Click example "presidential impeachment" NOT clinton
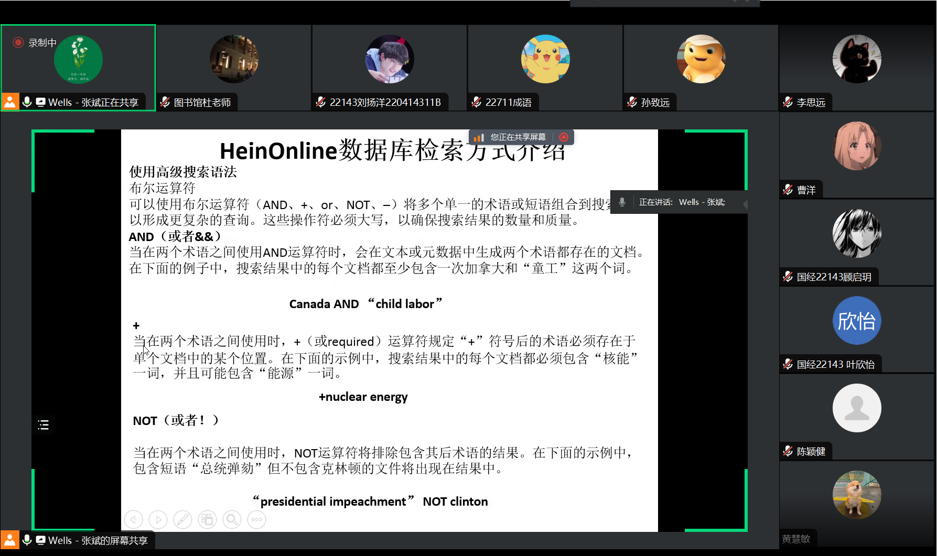Viewport: 937px width, 556px height. [x=370, y=502]
